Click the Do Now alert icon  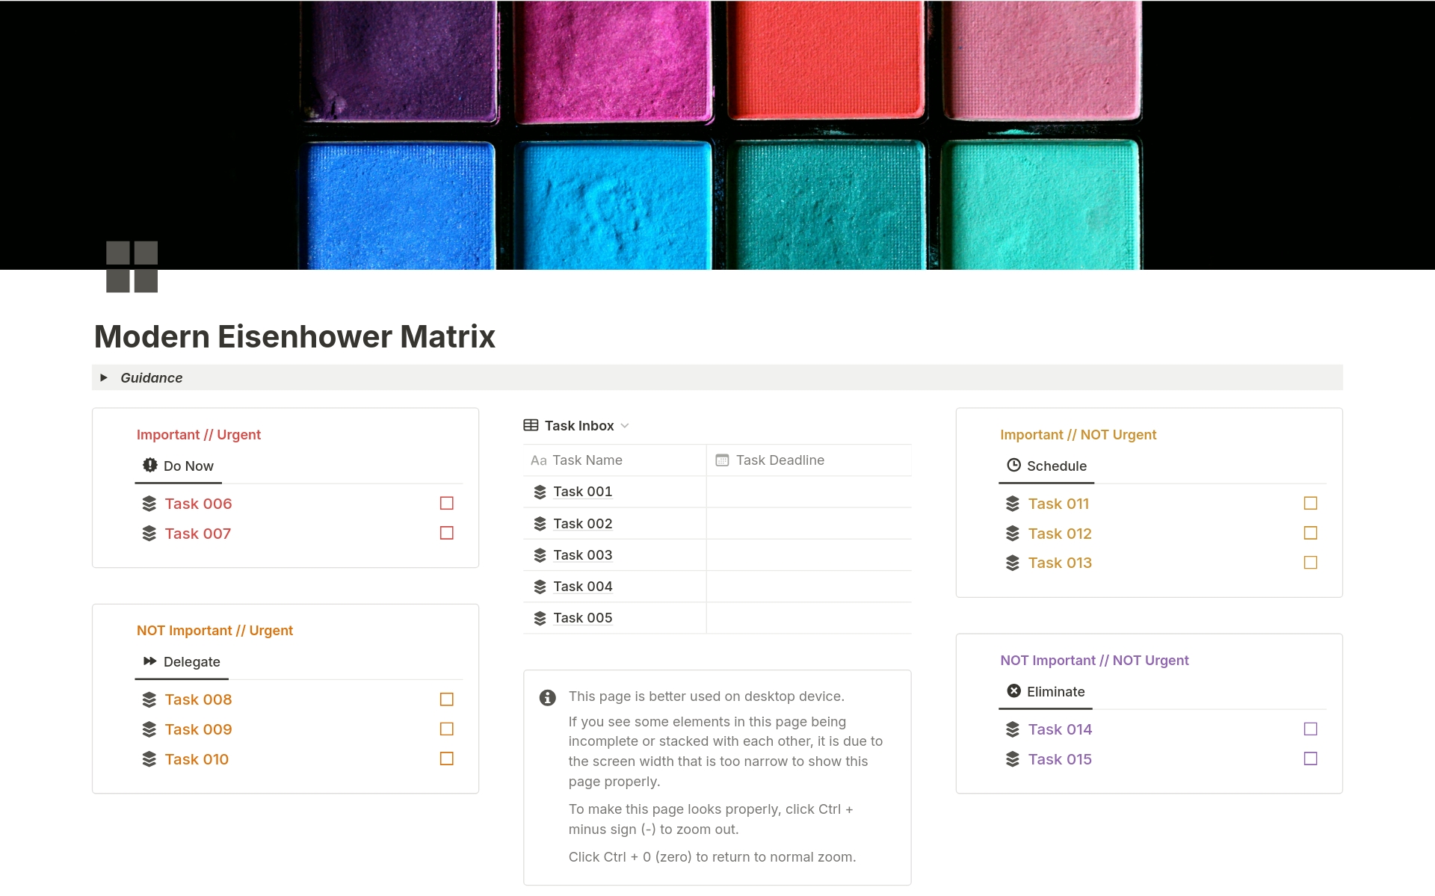tap(149, 465)
